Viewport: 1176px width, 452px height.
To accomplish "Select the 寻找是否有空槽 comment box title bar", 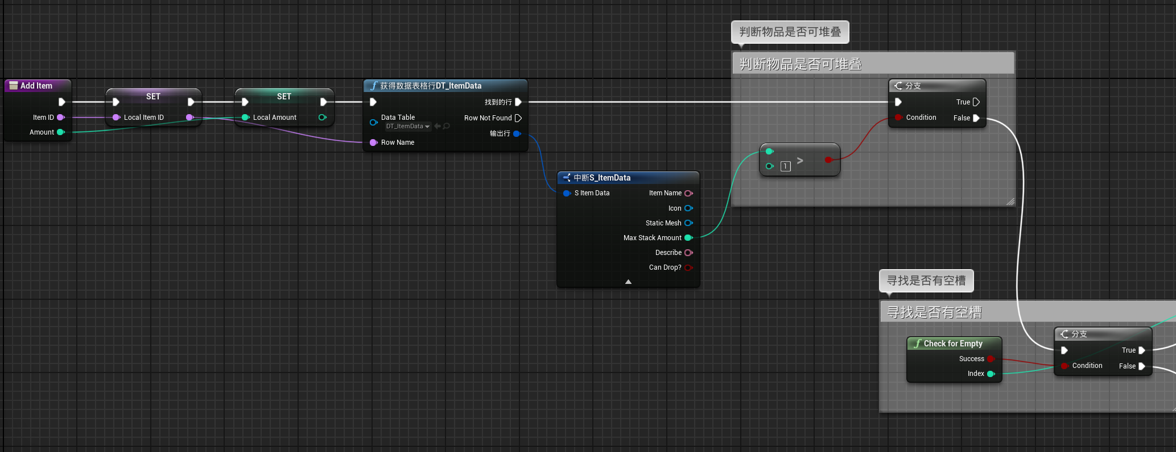I will (x=1028, y=312).
